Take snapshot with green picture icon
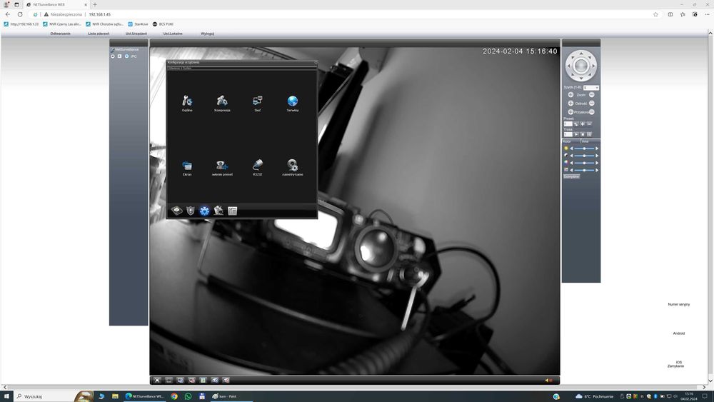Viewport: 714px width, 402px height. (203, 380)
